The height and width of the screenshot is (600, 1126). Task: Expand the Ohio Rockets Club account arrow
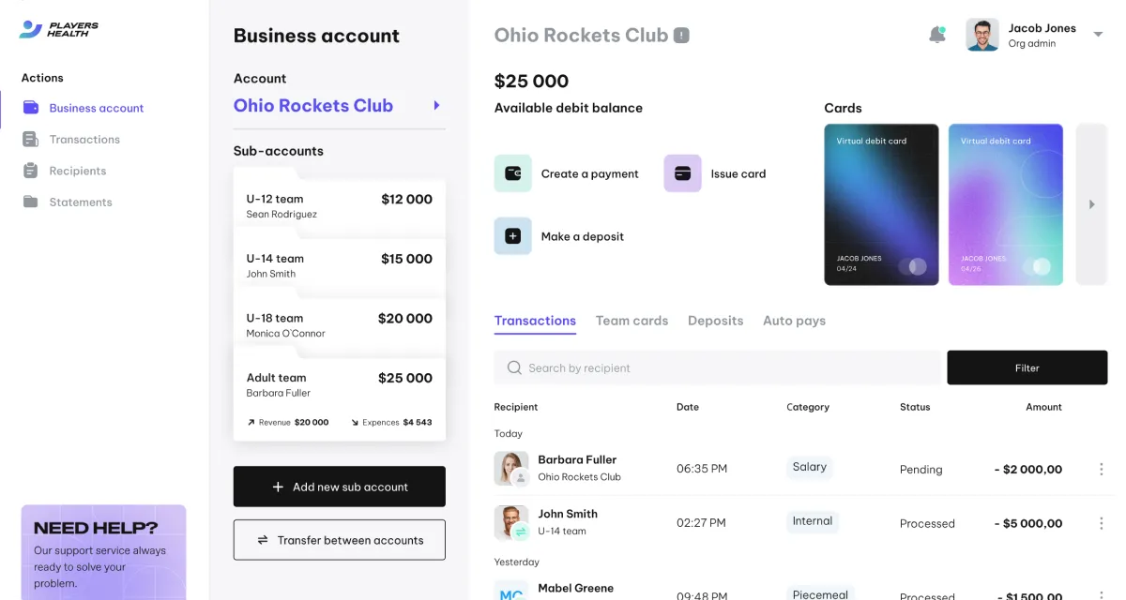pyautogui.click(x=435, y=106)
